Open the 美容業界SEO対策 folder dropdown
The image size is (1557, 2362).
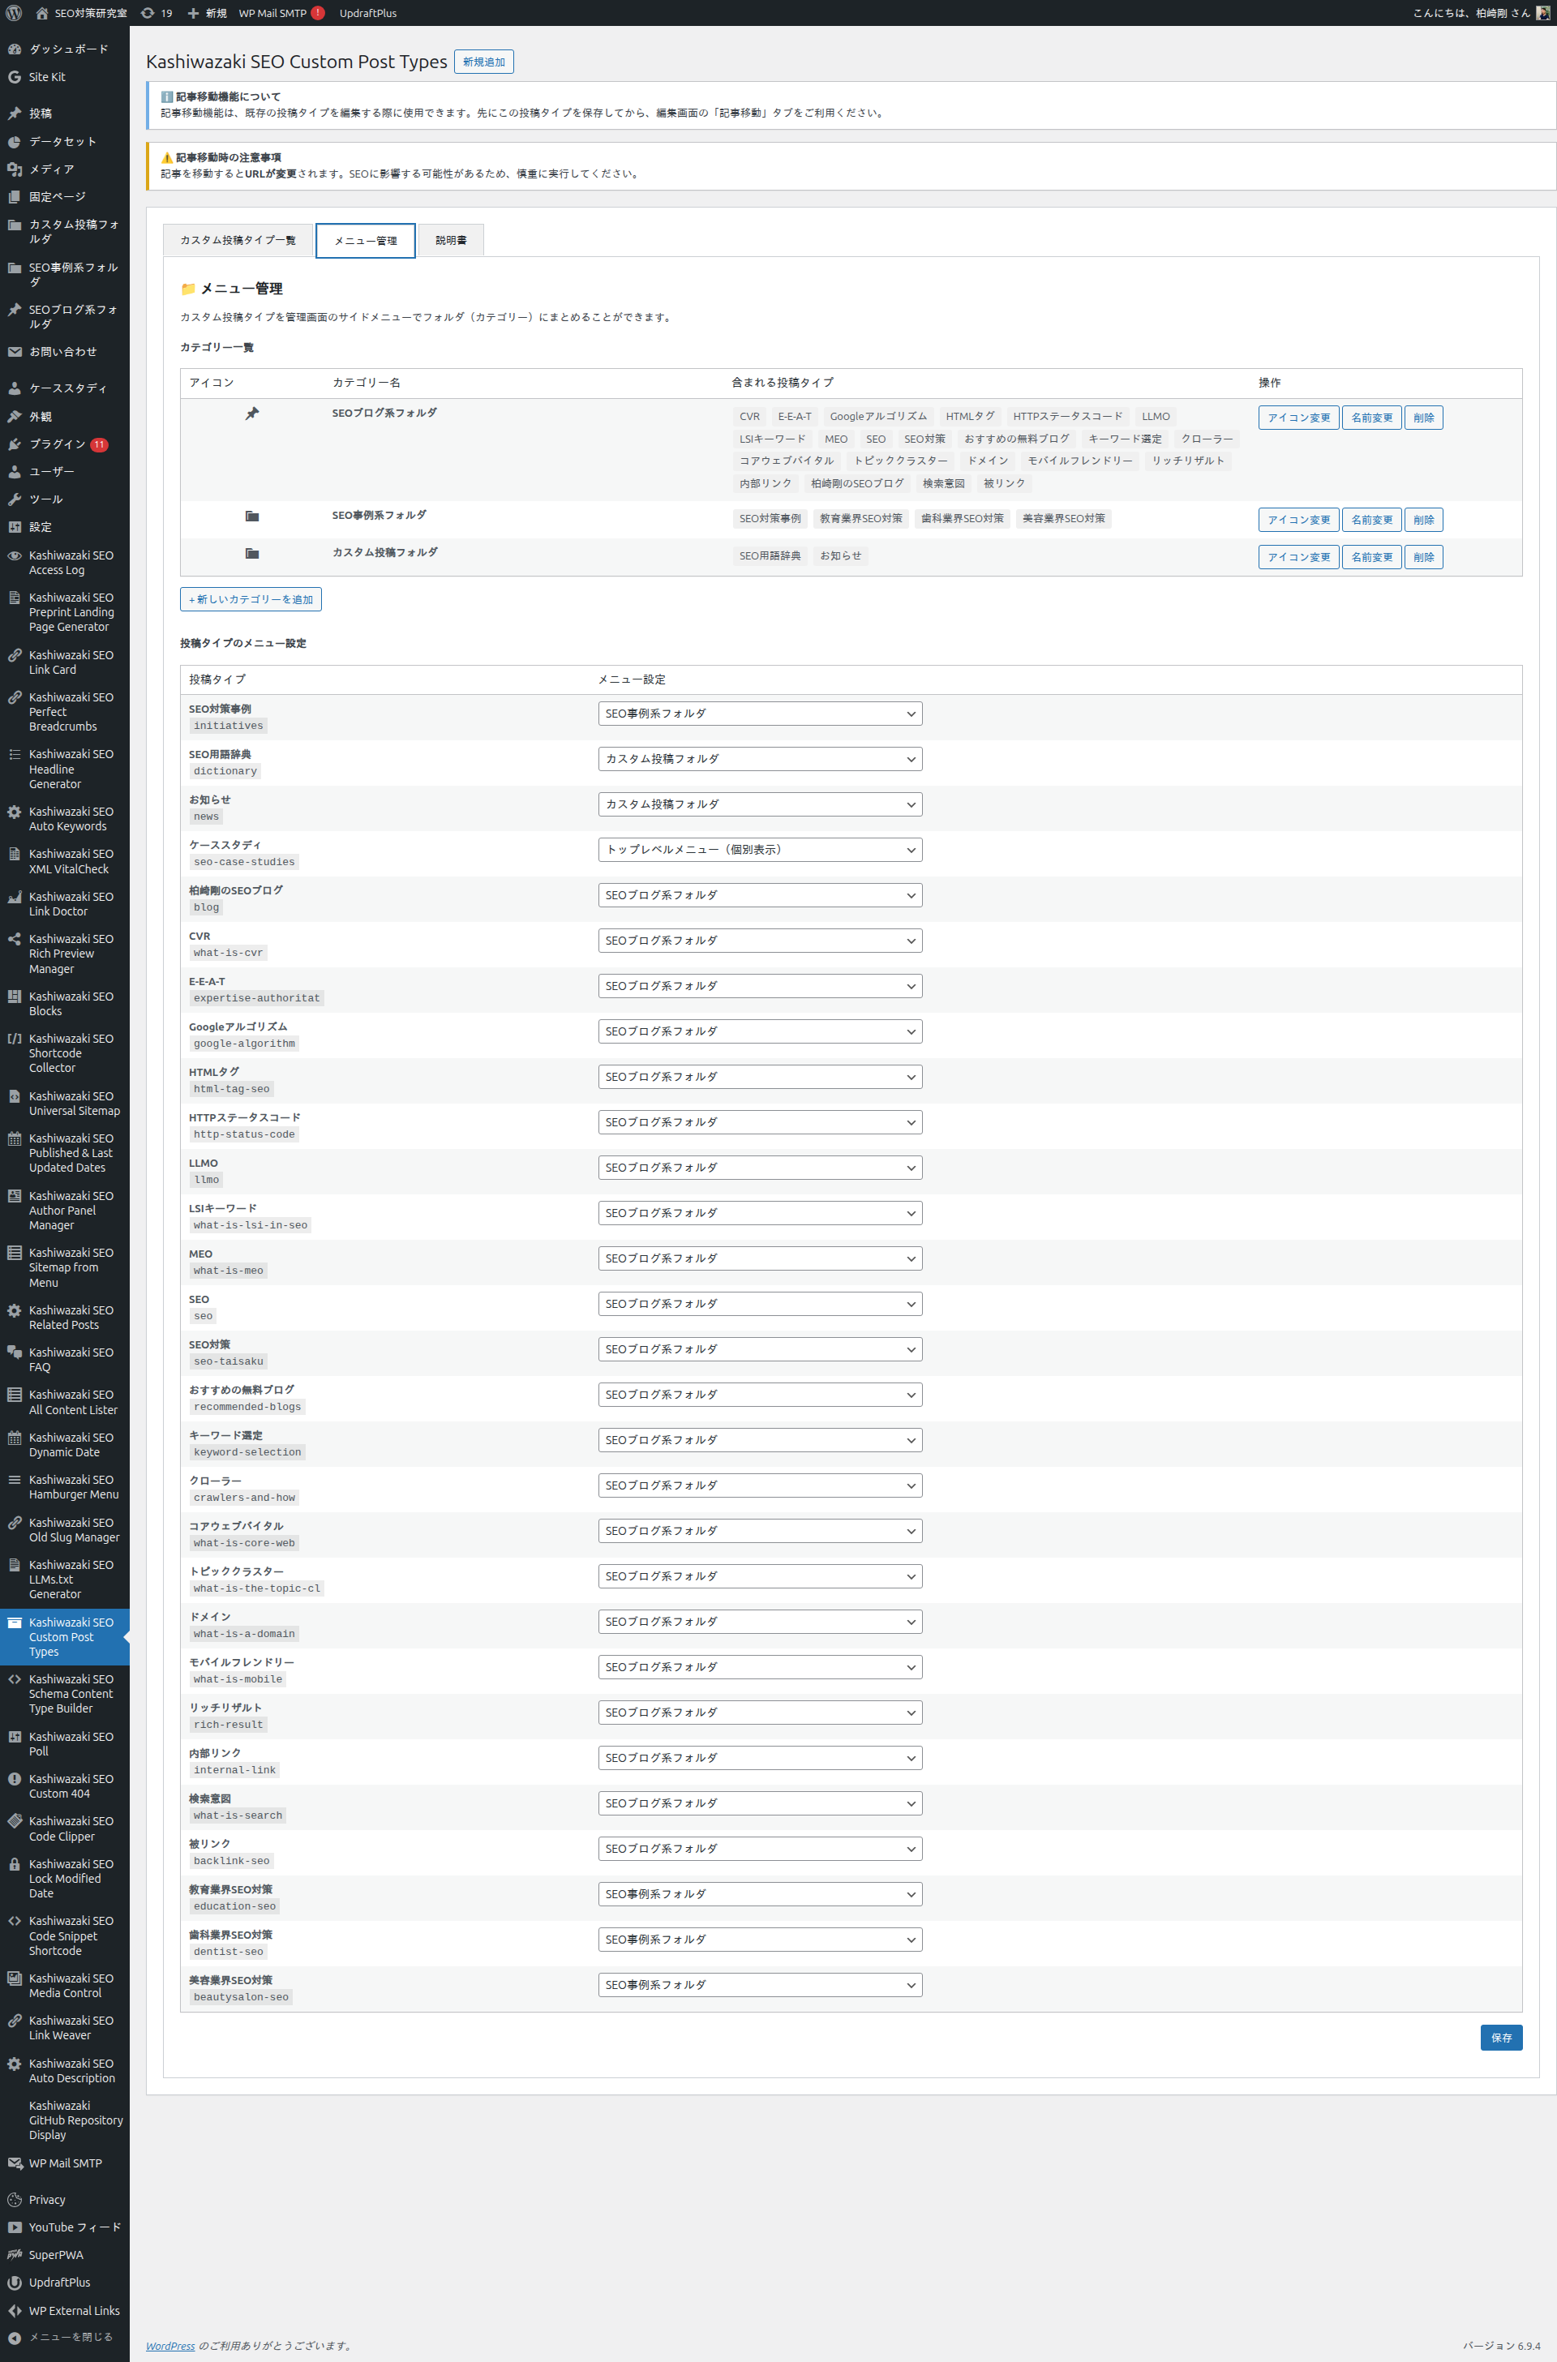(x=760, y=1985)
